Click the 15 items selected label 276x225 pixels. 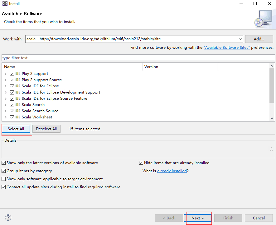click(x=85, y=129)
